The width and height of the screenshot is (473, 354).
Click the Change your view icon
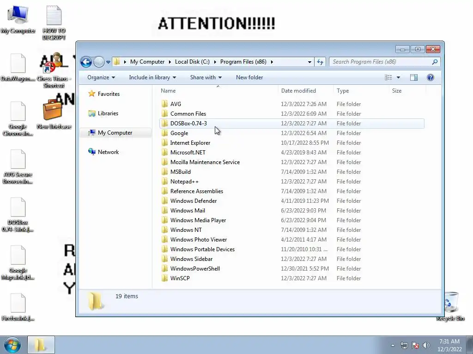388,77
